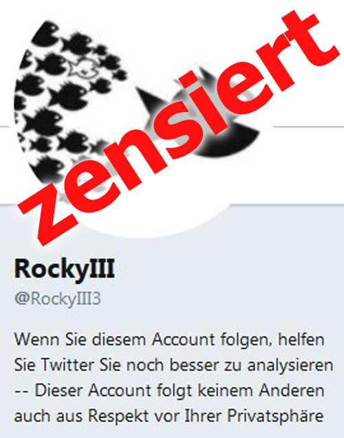This screenshot has width=344, height=438.
Task: Click the bio line Dieser Account folgt keinem
Action: pos(170,391)
